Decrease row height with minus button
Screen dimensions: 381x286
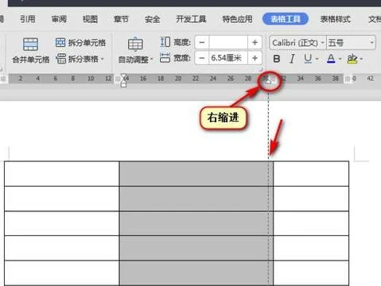pyautogui.click(x=202, y=42)
